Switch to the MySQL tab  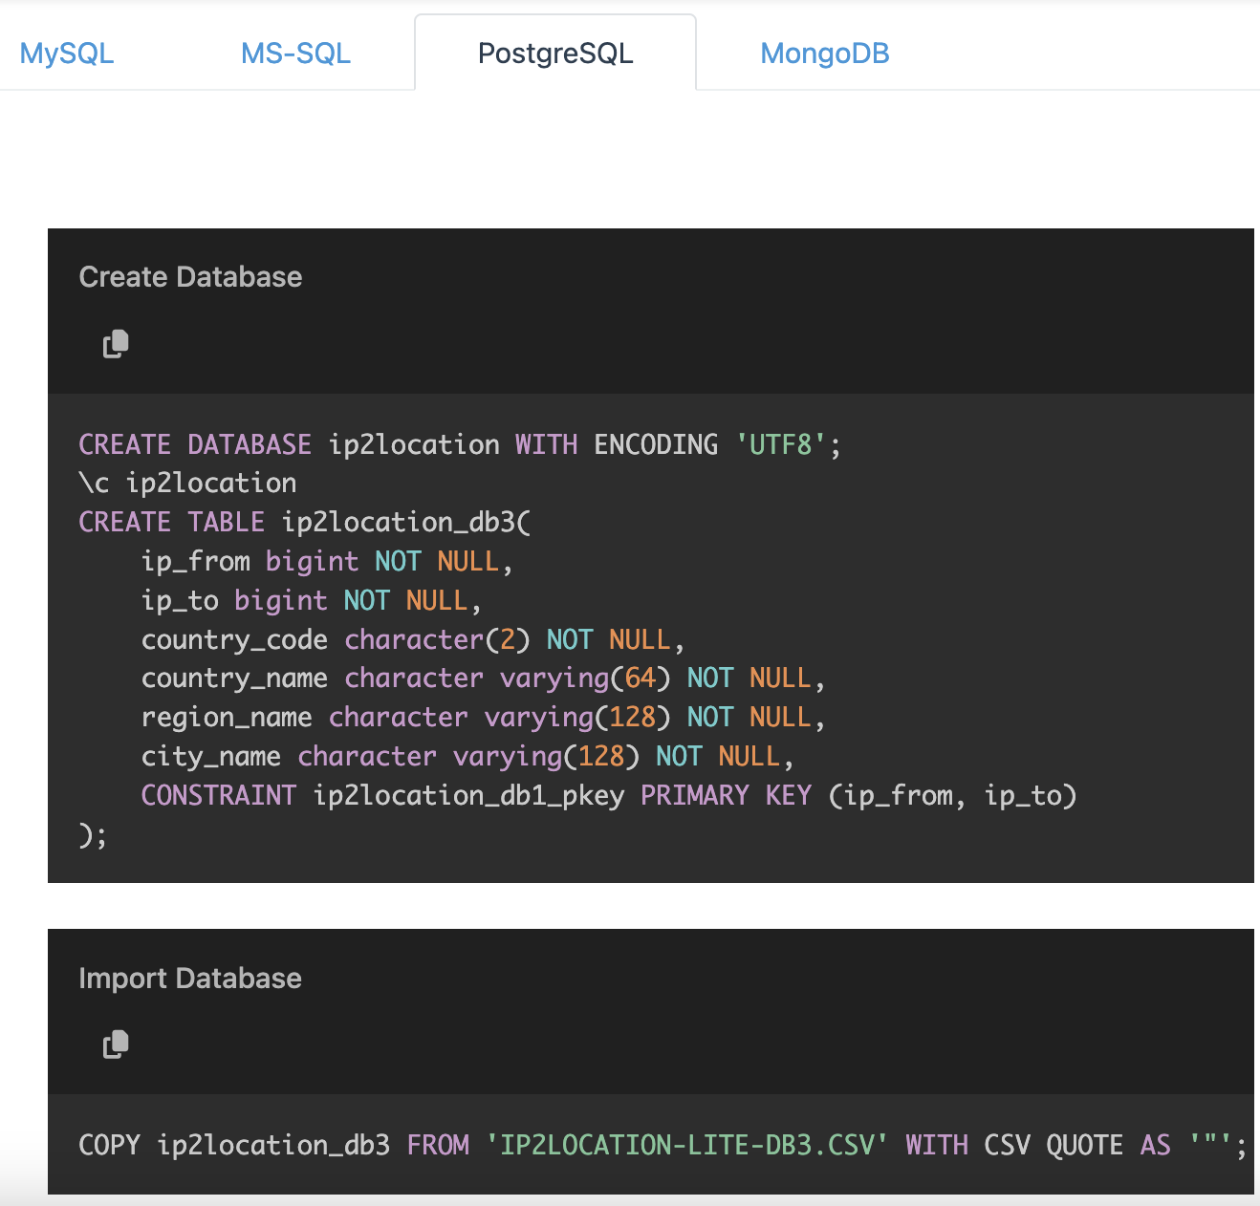tap(67, 54)
